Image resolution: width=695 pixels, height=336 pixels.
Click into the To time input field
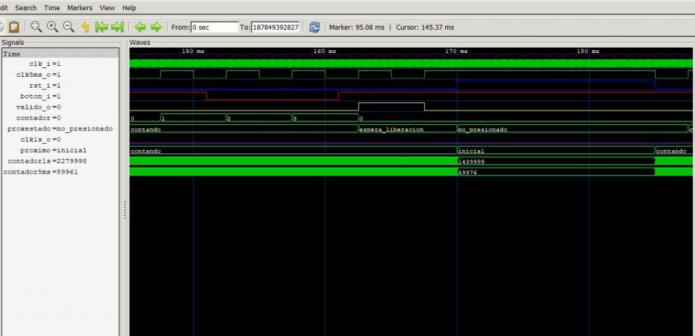coord(276,27)
